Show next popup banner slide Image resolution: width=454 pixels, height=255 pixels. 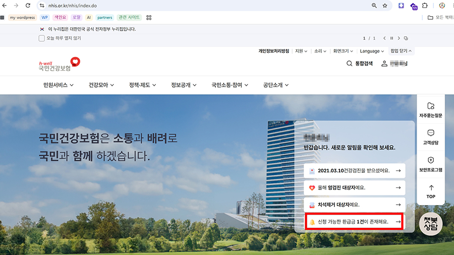(x=399, y=38)
